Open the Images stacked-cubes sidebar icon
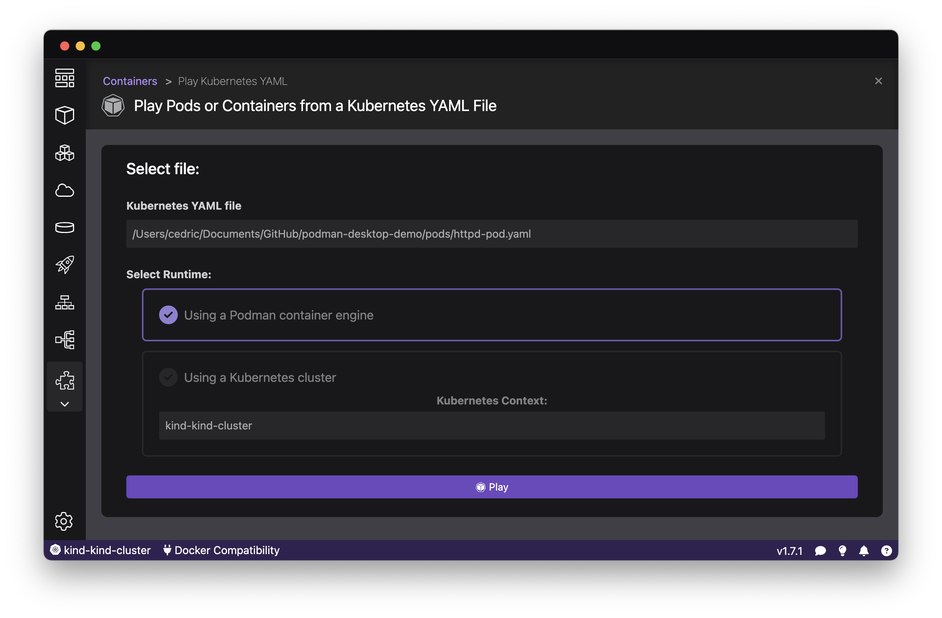Screen dimensions: 942x618 tap(64, 153)
